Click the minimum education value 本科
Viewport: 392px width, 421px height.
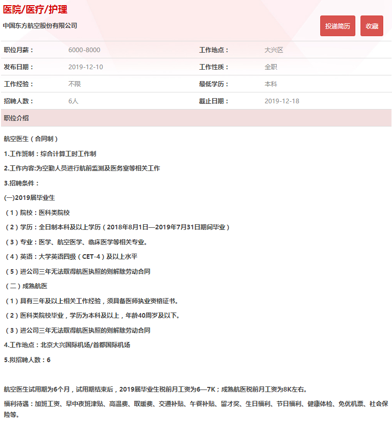(271, 84)
